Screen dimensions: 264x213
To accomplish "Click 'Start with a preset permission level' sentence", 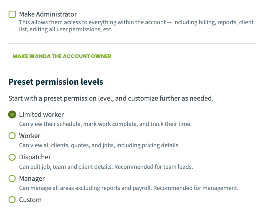I will click(111, 99).
